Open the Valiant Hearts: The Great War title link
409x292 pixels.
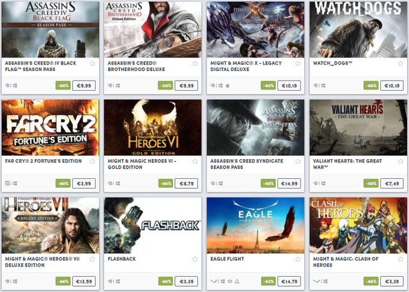tap(347, 164)
